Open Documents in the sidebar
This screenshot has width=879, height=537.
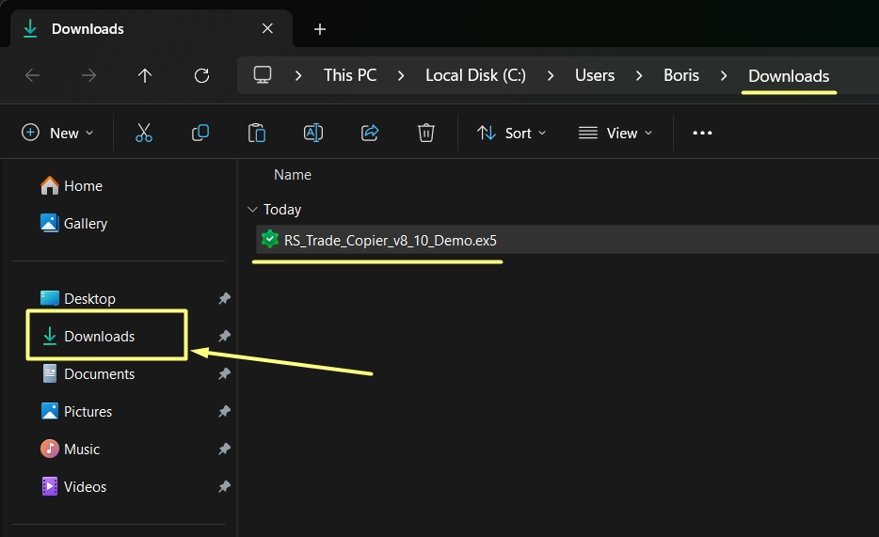(x=100, y=373)
